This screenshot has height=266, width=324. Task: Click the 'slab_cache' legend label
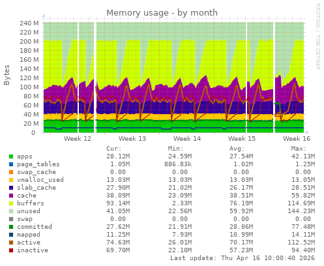(37, 188)
